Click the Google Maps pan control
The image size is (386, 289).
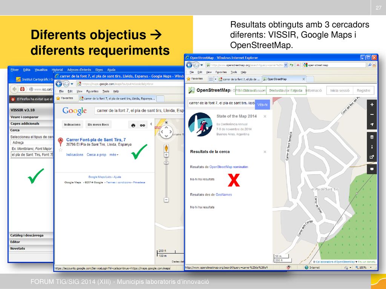point(166,132)
